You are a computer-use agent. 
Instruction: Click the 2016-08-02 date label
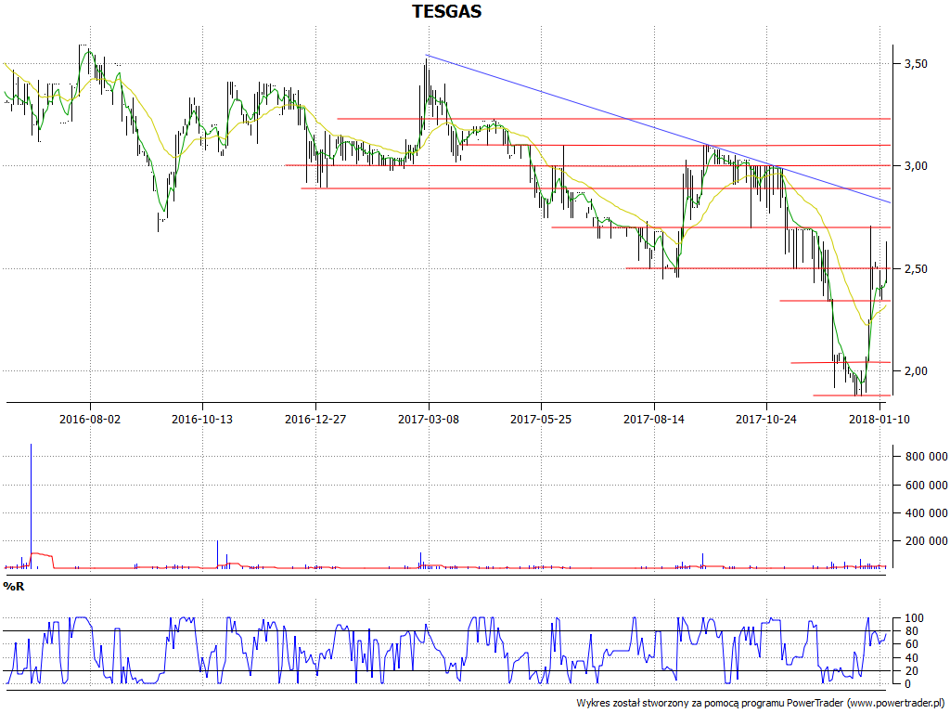point(90,419)
